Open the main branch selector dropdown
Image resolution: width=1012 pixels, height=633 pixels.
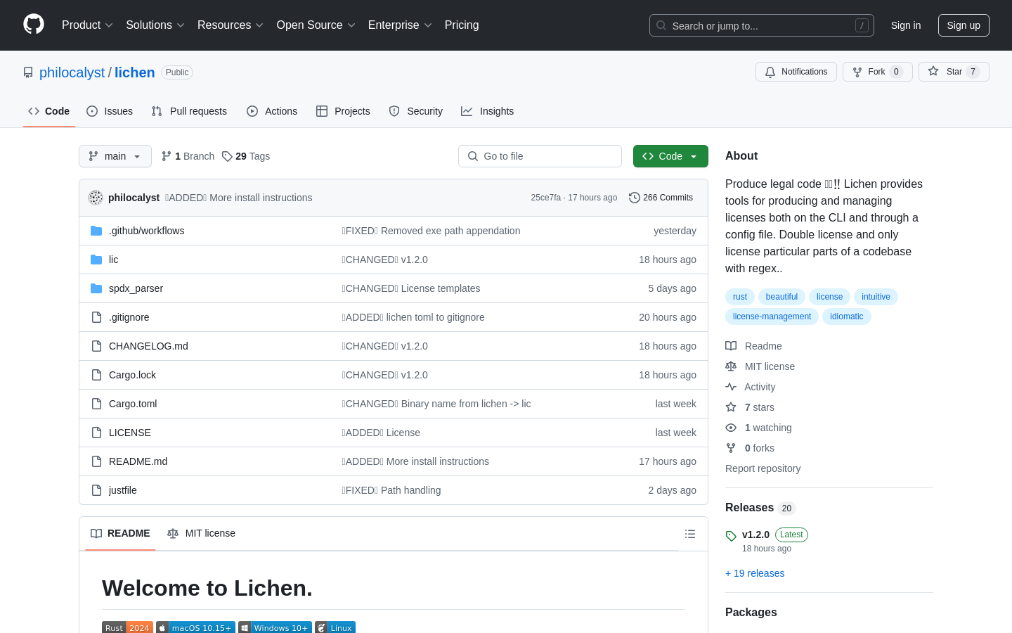tap(115, 156)
